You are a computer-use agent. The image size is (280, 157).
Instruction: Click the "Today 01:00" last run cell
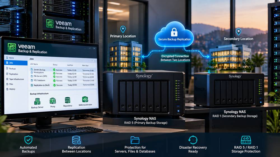[72, 70]
